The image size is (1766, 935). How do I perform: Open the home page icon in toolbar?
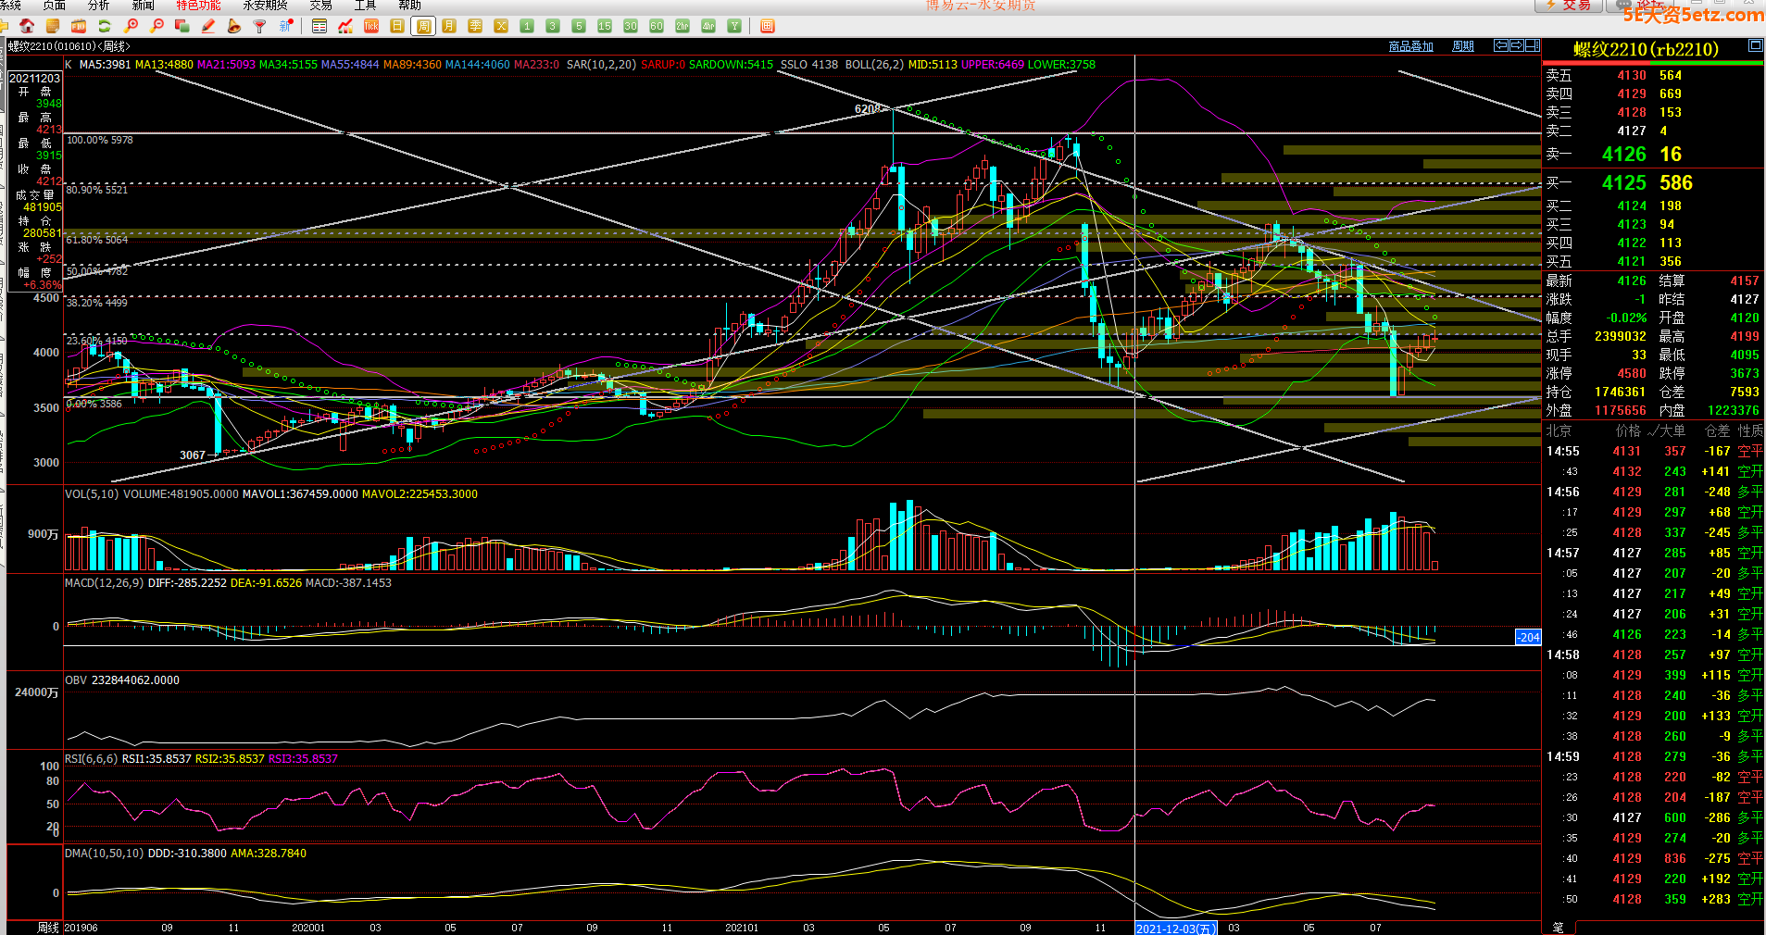[27, 26]
